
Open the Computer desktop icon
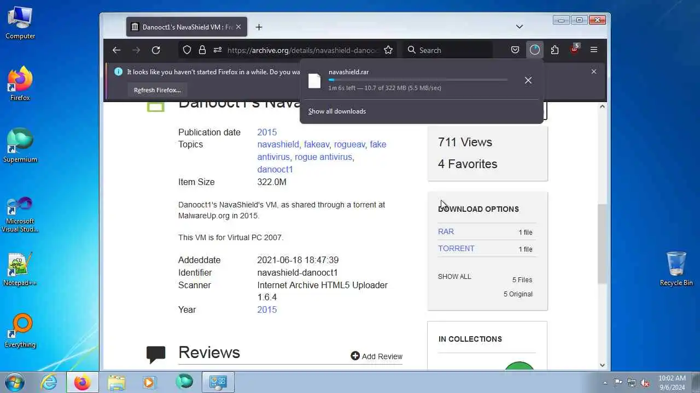pos(20,23)
